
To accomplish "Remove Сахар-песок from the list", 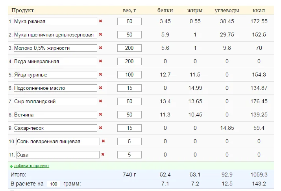I will [100, 128].
